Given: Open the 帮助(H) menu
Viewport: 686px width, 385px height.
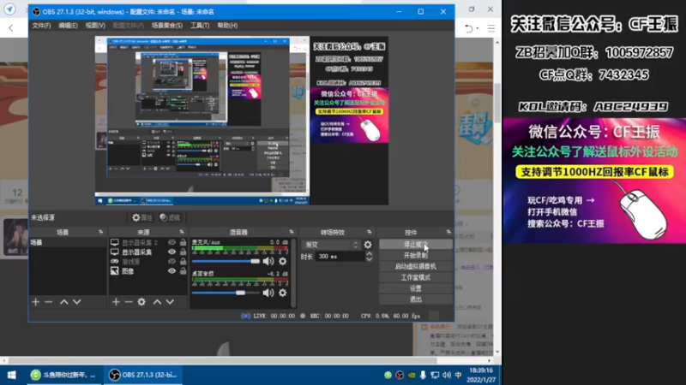Looking at the screenshot, I should pos(227,26).
